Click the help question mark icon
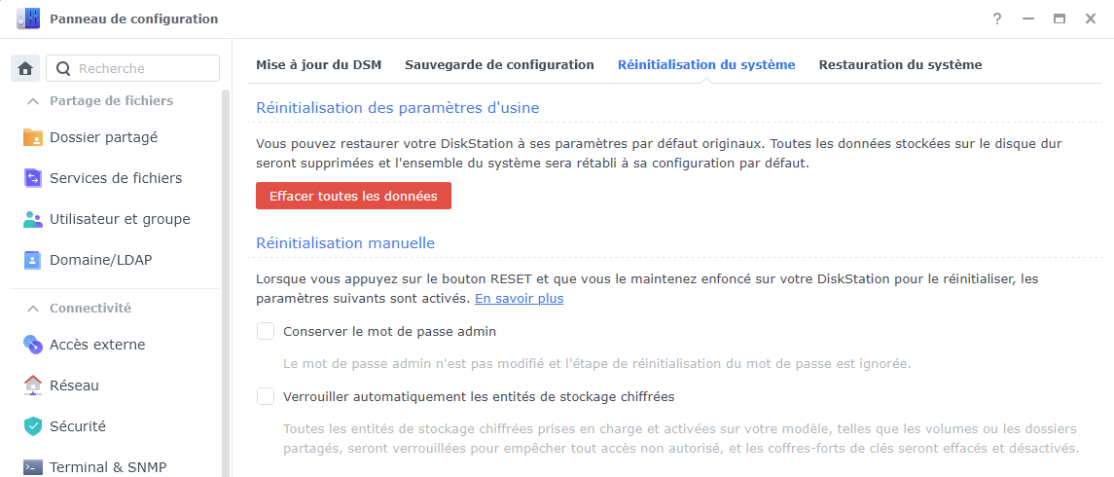 [x=997, y=19]
